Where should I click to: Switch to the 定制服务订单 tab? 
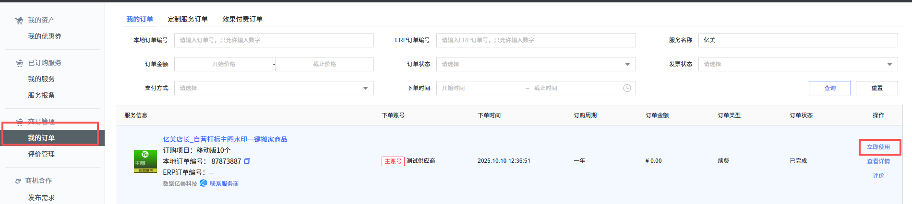188,19
